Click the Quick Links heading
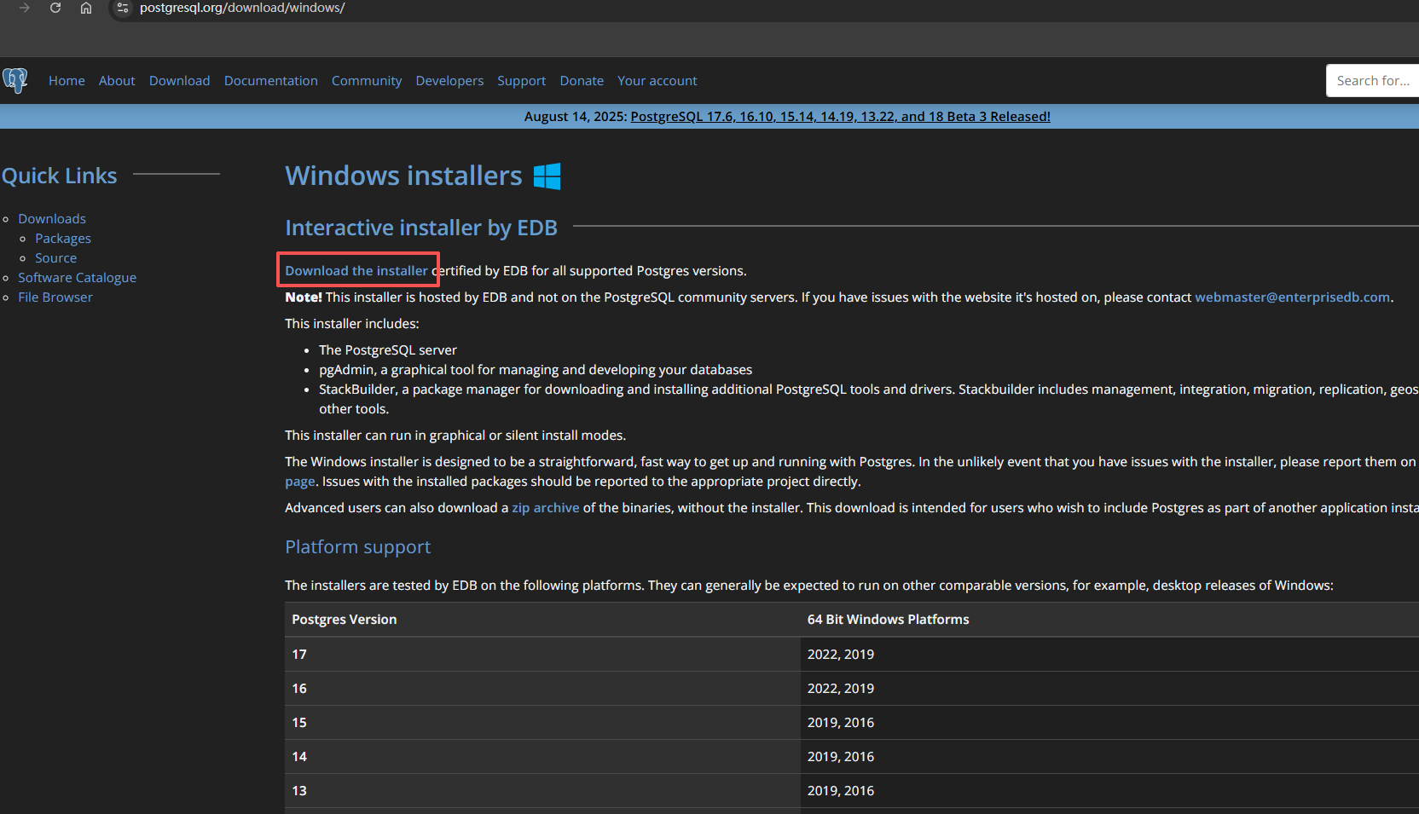The width and height of the screenshot is (1419, 814). [60, 176]
